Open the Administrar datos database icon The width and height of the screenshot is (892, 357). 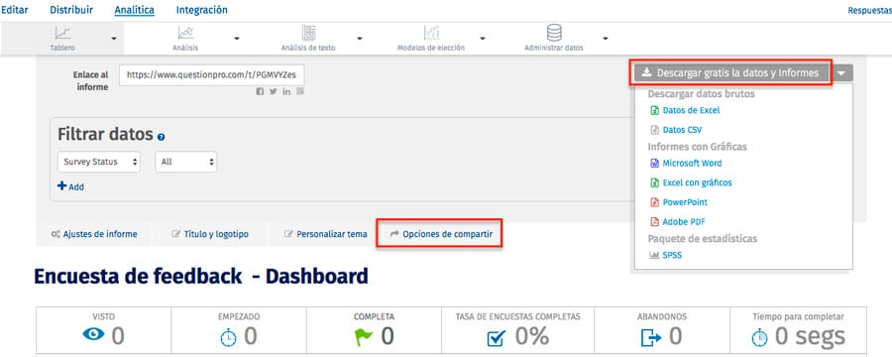pyautogui.click(x=553, y=33)
